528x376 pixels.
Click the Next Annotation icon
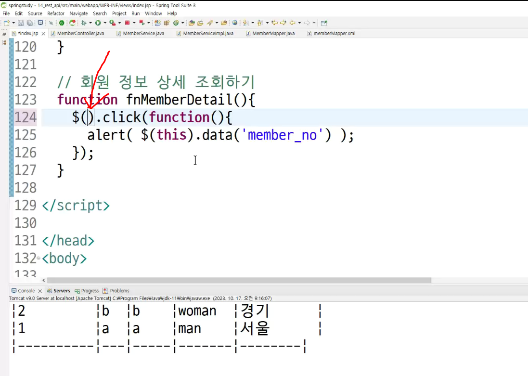tap(246, 23)
